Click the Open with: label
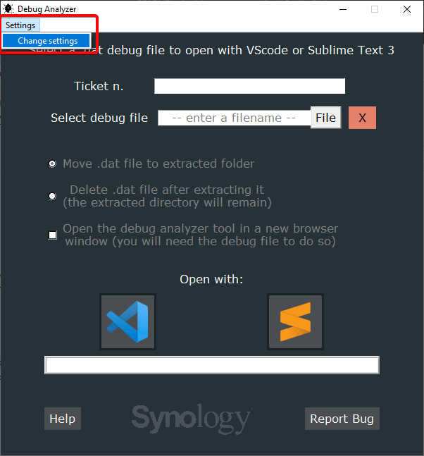Screen dimensions: 424x456 coord(211,279)
